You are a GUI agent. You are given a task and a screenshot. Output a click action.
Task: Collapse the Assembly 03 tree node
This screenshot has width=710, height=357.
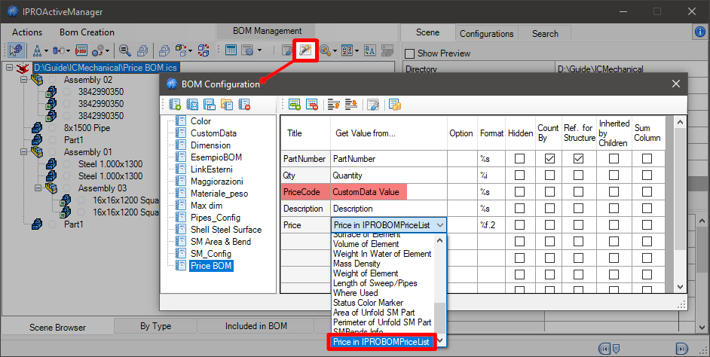pos(37,188)
